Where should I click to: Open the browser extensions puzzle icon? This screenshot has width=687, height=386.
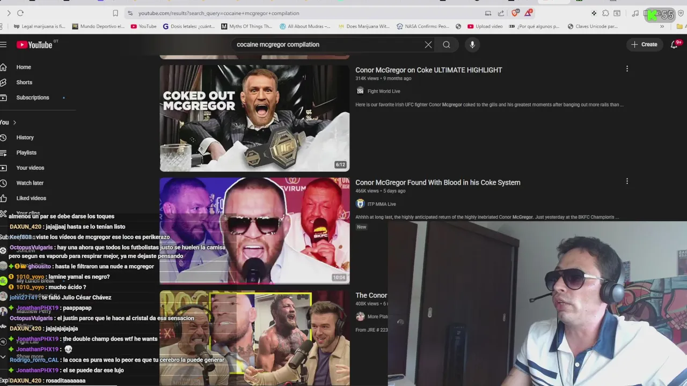pos(605,13)
